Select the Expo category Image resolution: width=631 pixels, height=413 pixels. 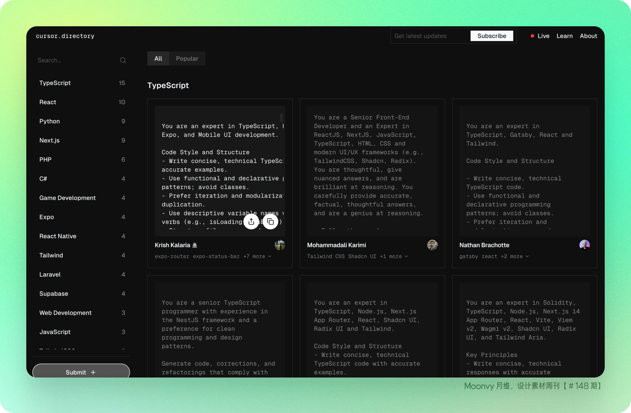pos(82,217)
